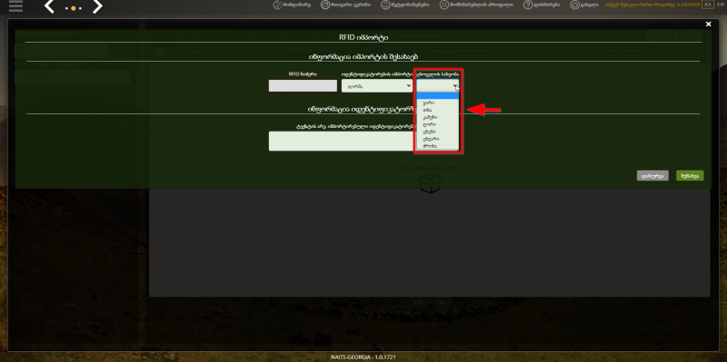
Task: Open the home page (მთავარი გვერდი) link
Action: click(345, 5)
